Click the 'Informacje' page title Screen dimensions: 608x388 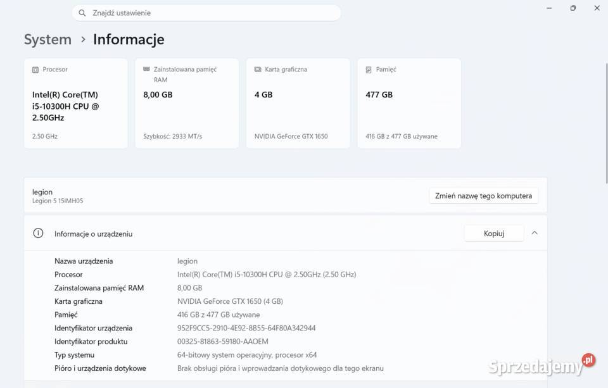(129, 39)
